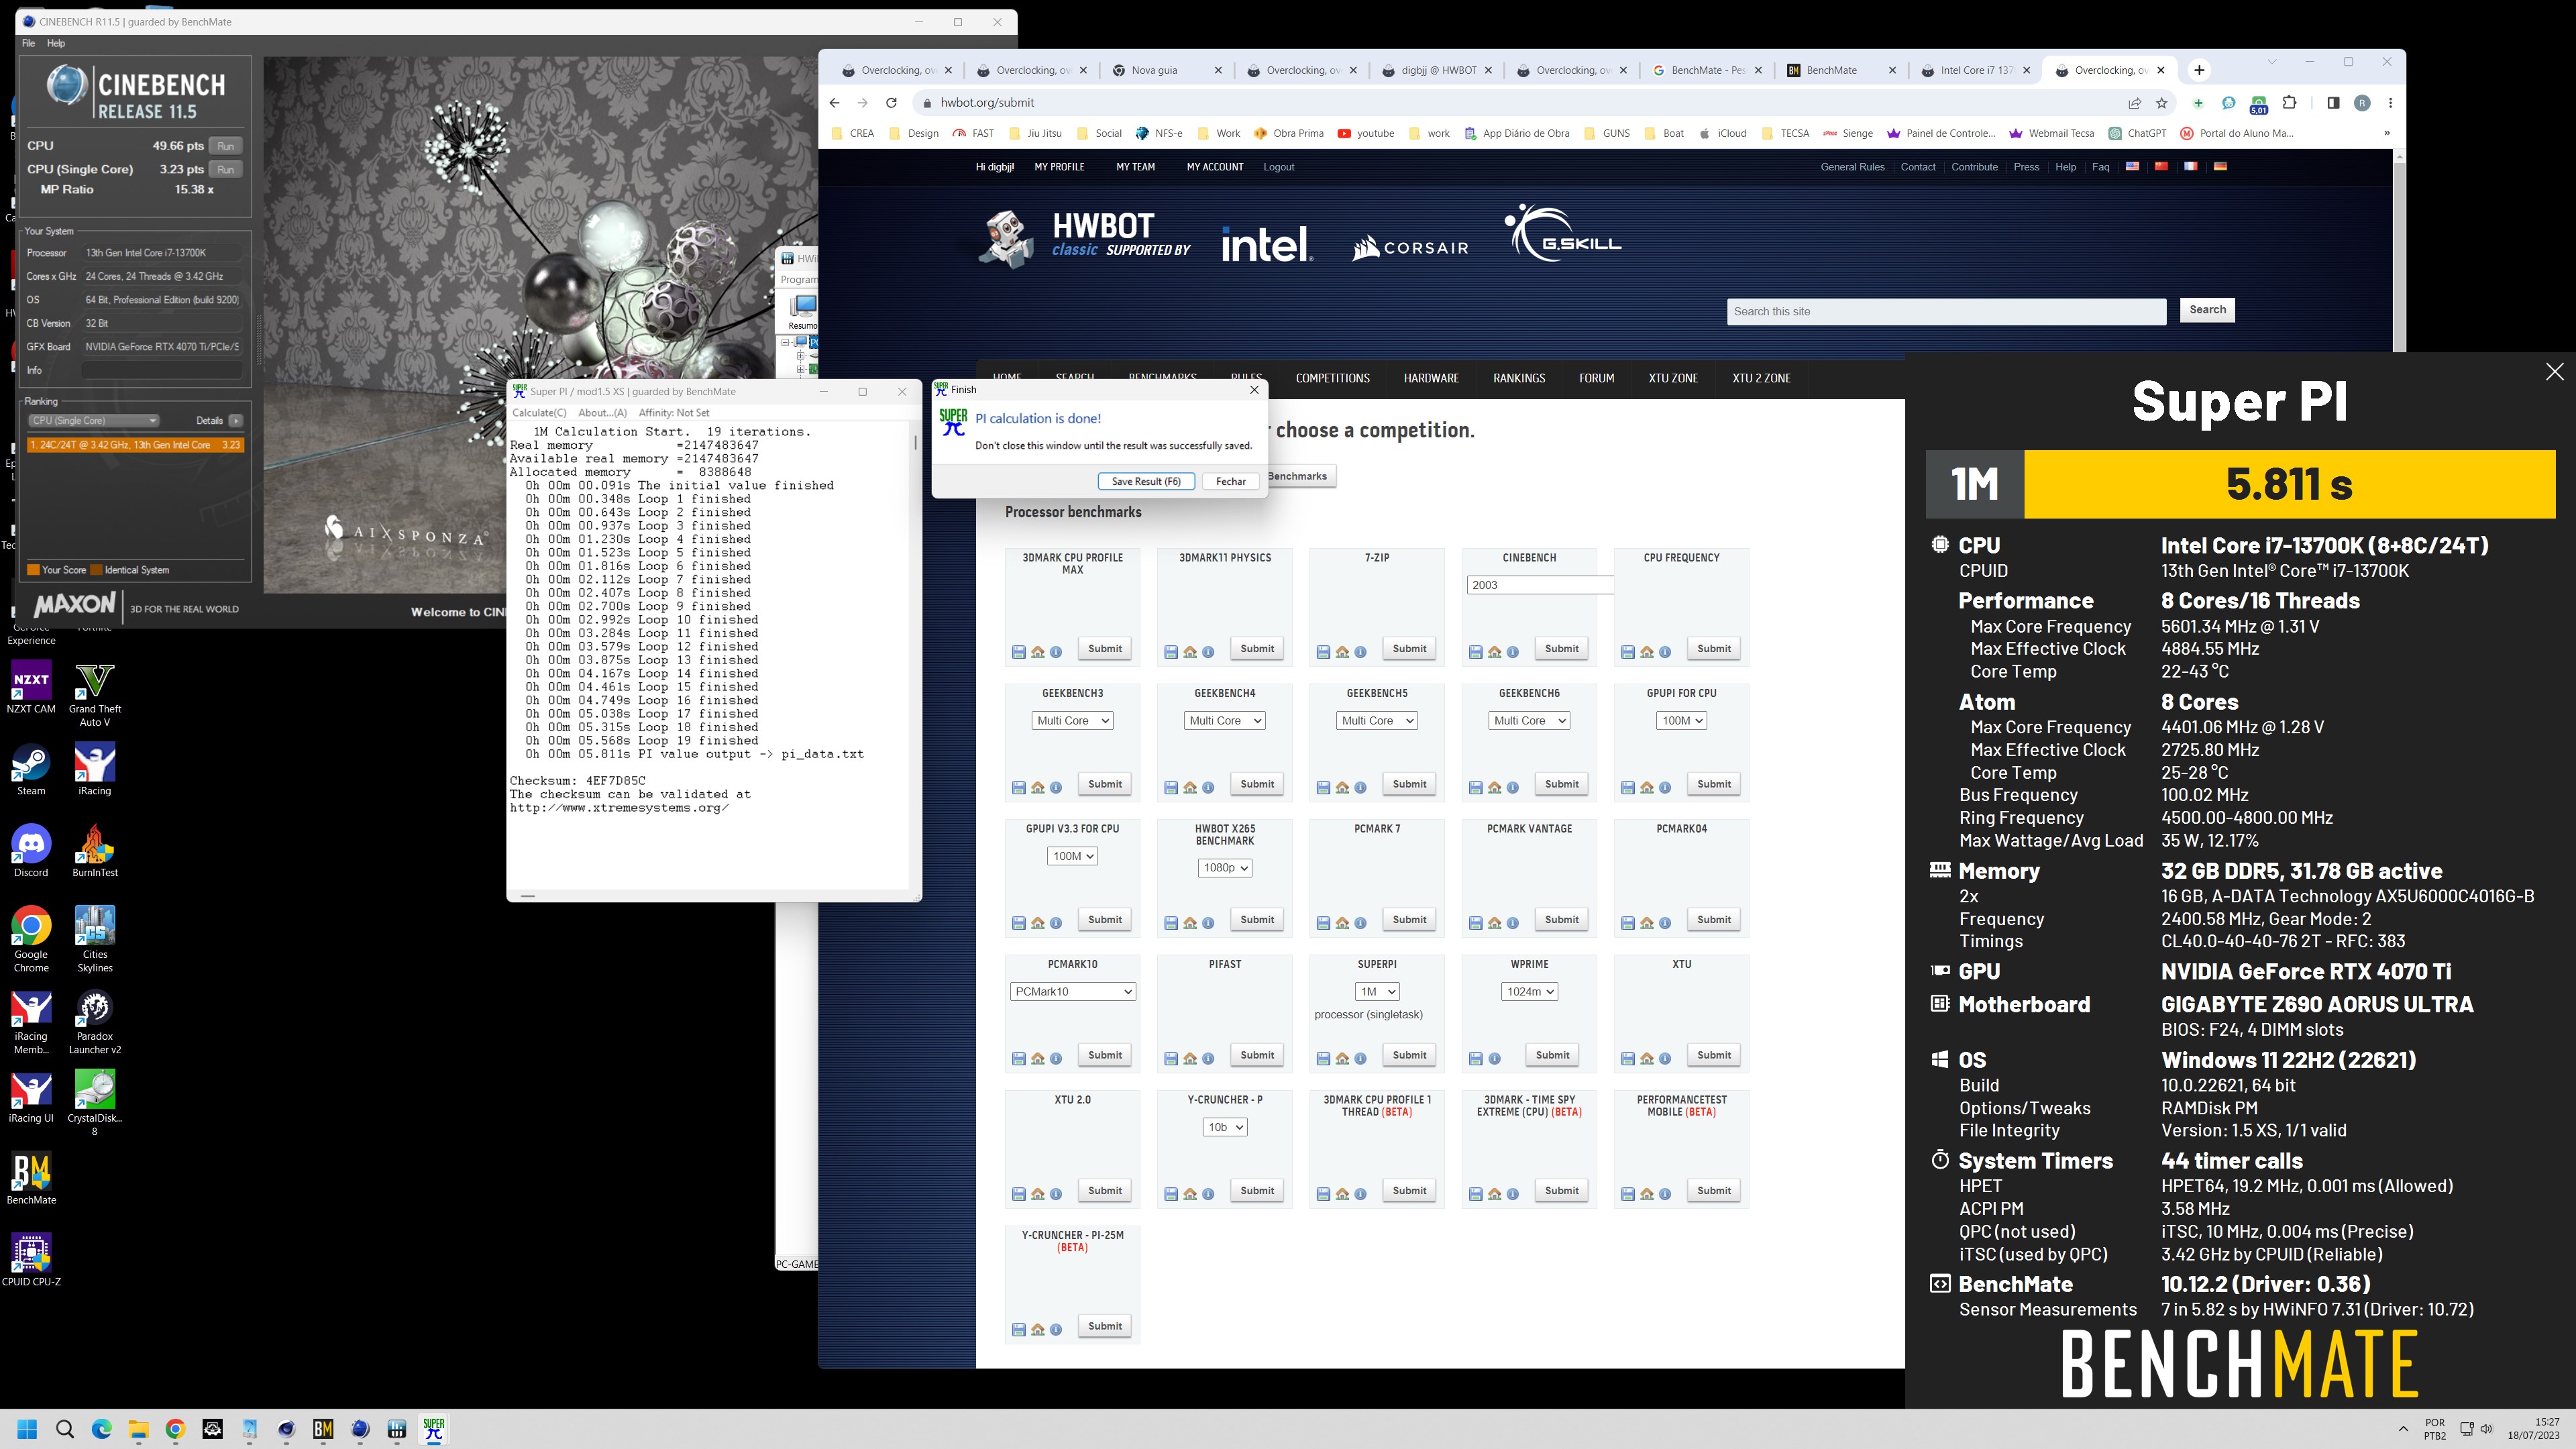Run the Cinebench CPU test

click(226, 146)
